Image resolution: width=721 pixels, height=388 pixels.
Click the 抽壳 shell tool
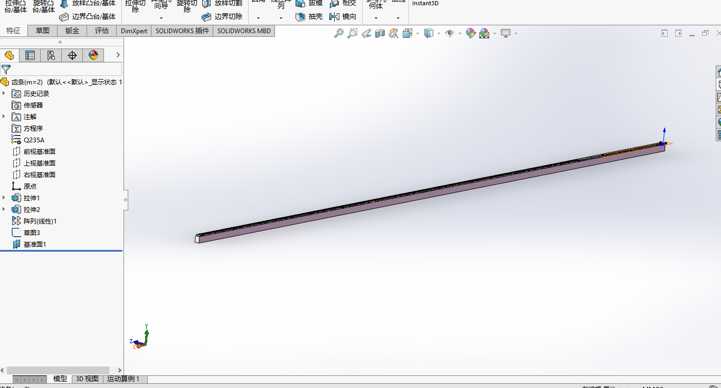[309, 16]
